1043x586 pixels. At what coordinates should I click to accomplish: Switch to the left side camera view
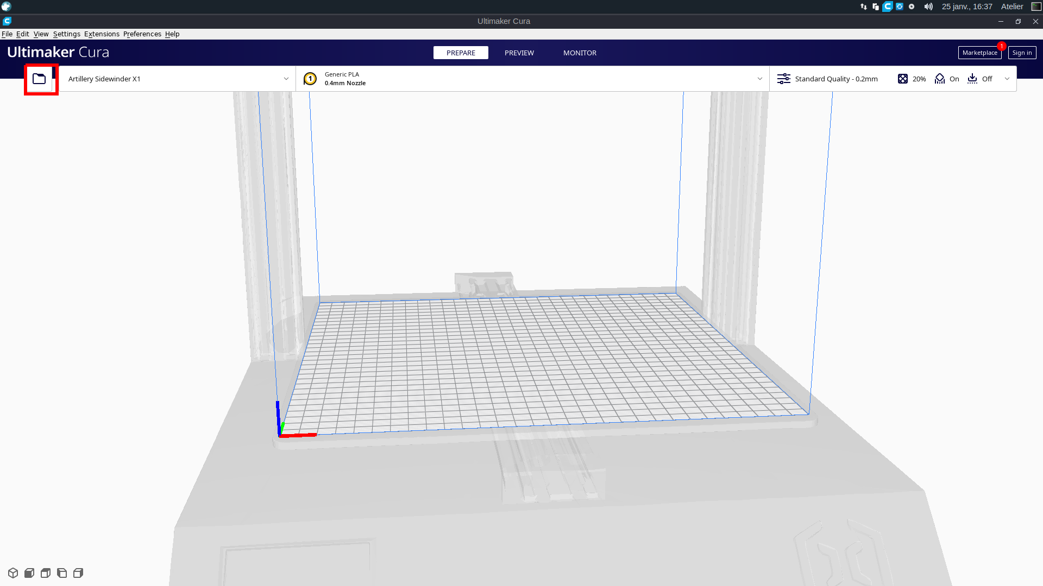[62, 573]
